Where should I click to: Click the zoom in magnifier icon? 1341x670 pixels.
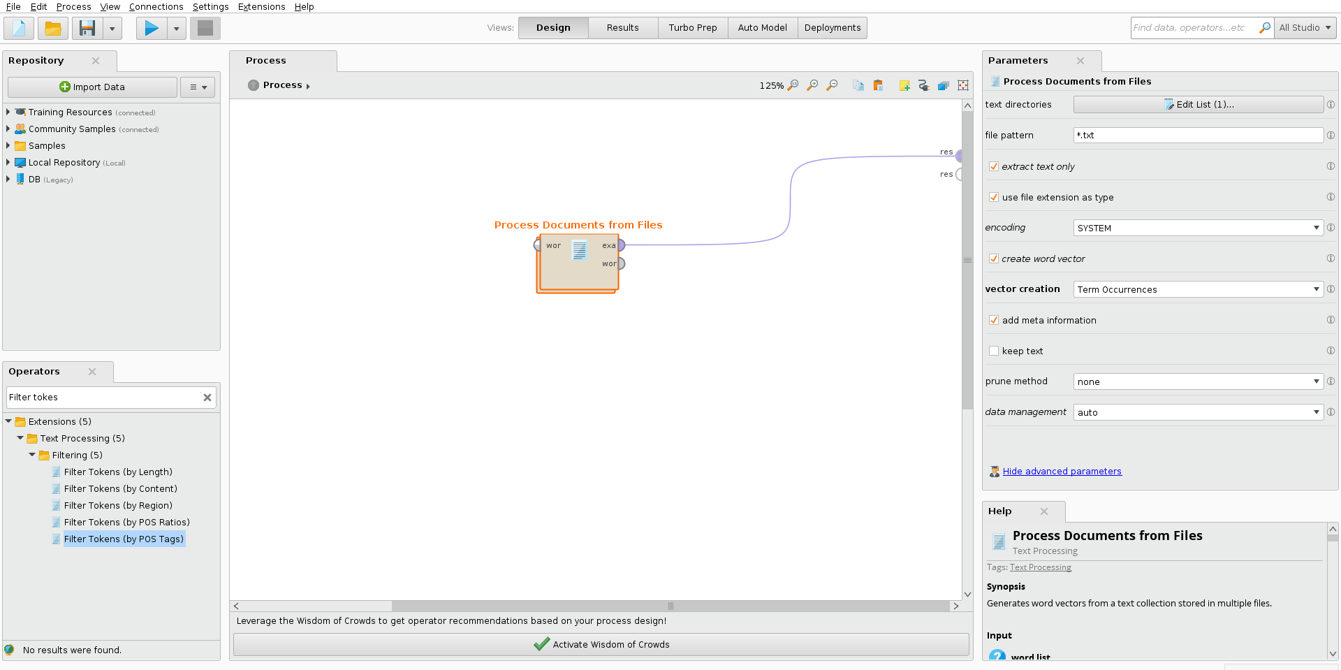[x=812, y=85]
